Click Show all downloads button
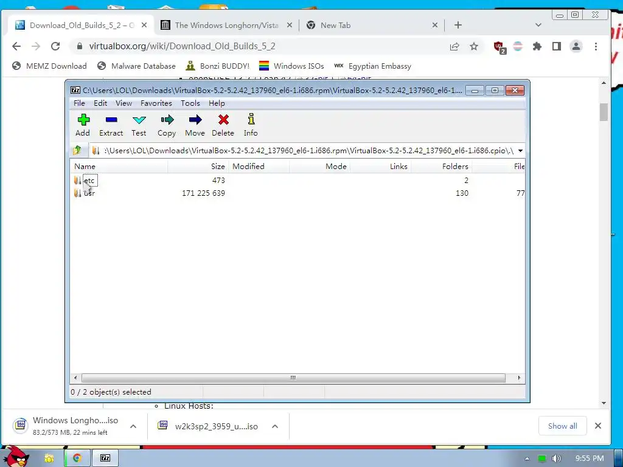 click(563, 426)
